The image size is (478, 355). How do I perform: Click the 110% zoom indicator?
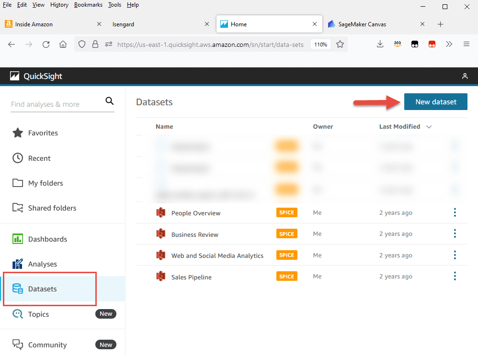pyautogui.click(x=321, y=44)
